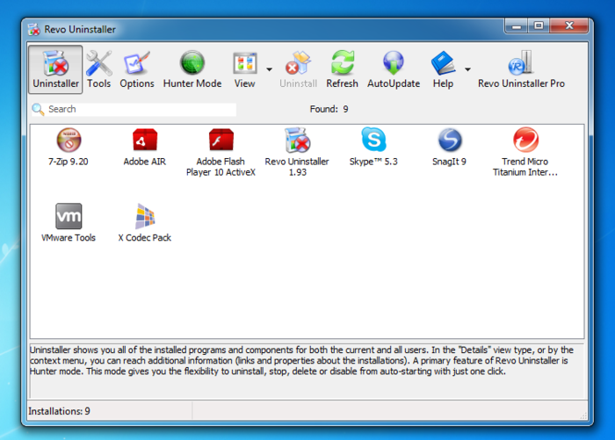Open the Options dialog

[136, 69]
